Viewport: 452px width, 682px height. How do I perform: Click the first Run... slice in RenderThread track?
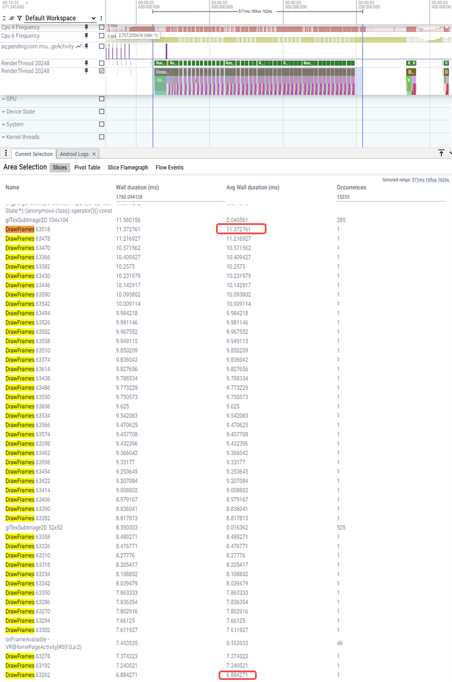(160, 63)
